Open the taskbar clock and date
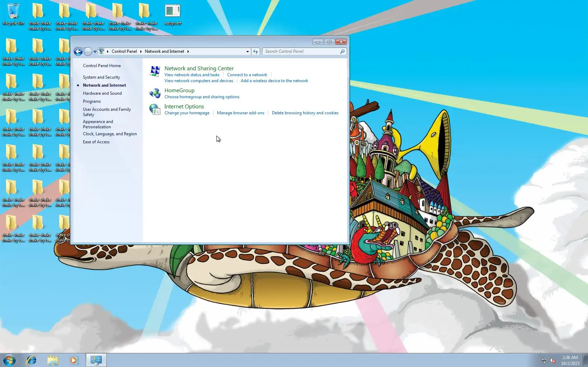The width and height of the screenshot is (588, 367). 570,360
